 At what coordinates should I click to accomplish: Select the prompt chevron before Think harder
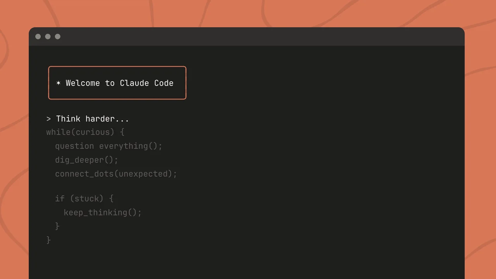(x=48, y=119)
